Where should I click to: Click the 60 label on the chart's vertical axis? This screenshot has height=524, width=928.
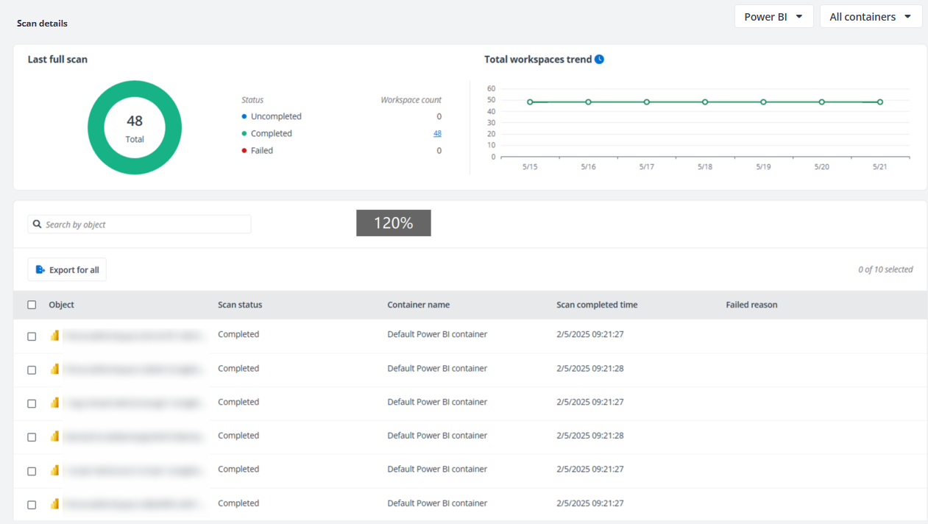[492, 88]
